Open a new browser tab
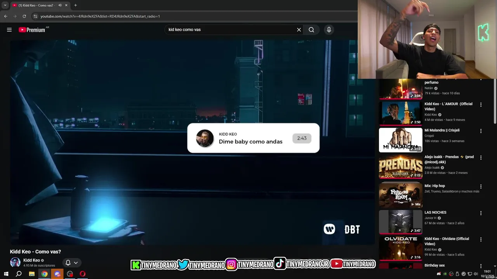 tap(75, 5)
